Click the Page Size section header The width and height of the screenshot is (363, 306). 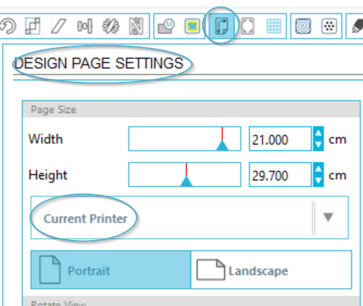click(x=191, y=109)
